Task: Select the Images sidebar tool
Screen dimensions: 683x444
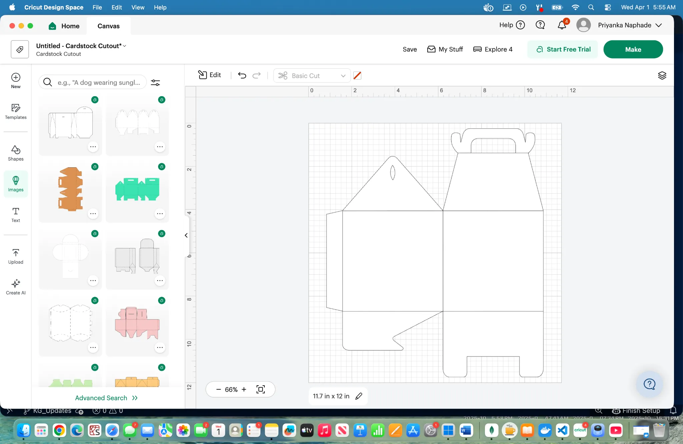Action: [16, 184]
